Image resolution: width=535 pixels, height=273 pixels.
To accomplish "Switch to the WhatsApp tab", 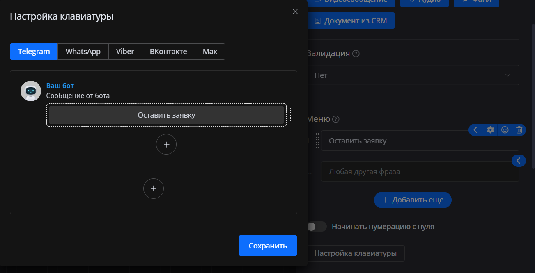I will [83, 52].
